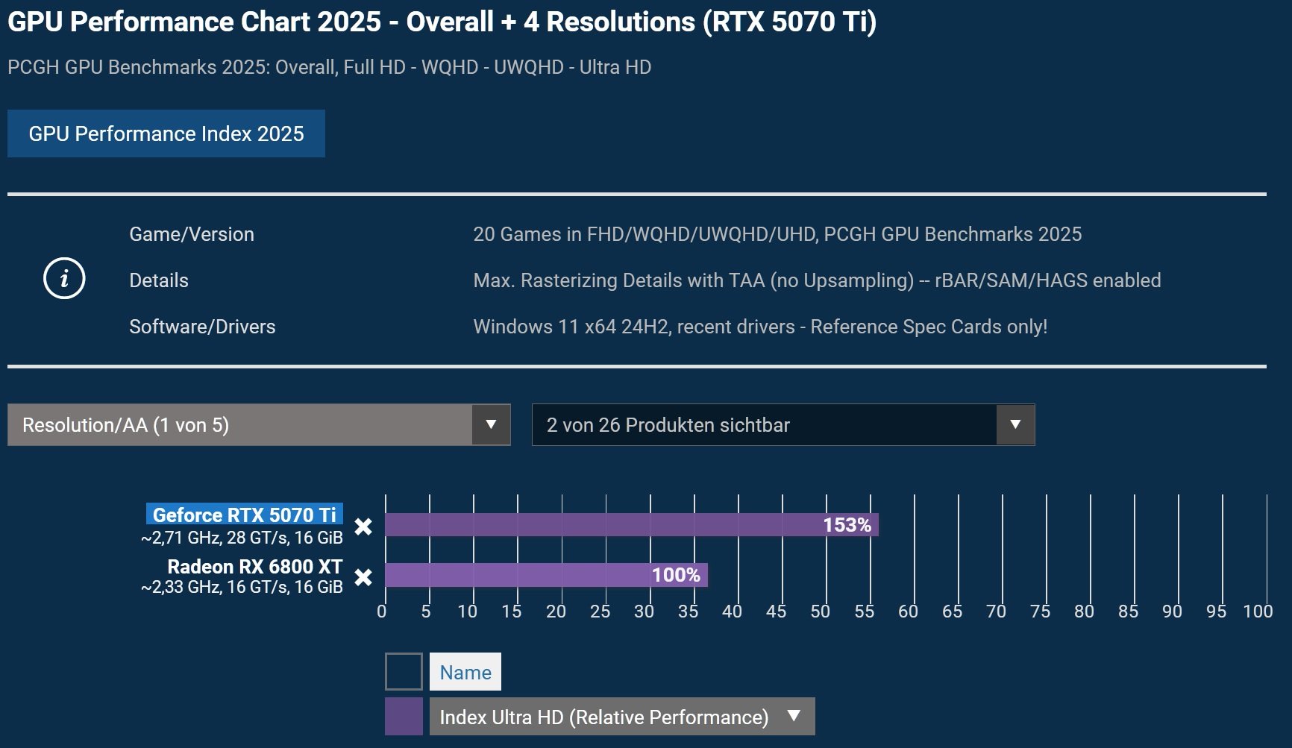
Task: Click the specs '~2,33 GHz, 16 GT/s, 16 GiB'
Action: point(242,587)
